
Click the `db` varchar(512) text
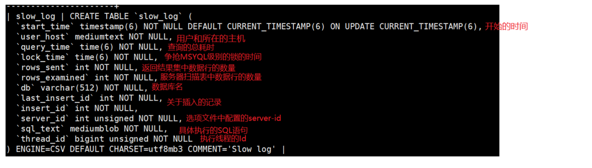point(57,88)
